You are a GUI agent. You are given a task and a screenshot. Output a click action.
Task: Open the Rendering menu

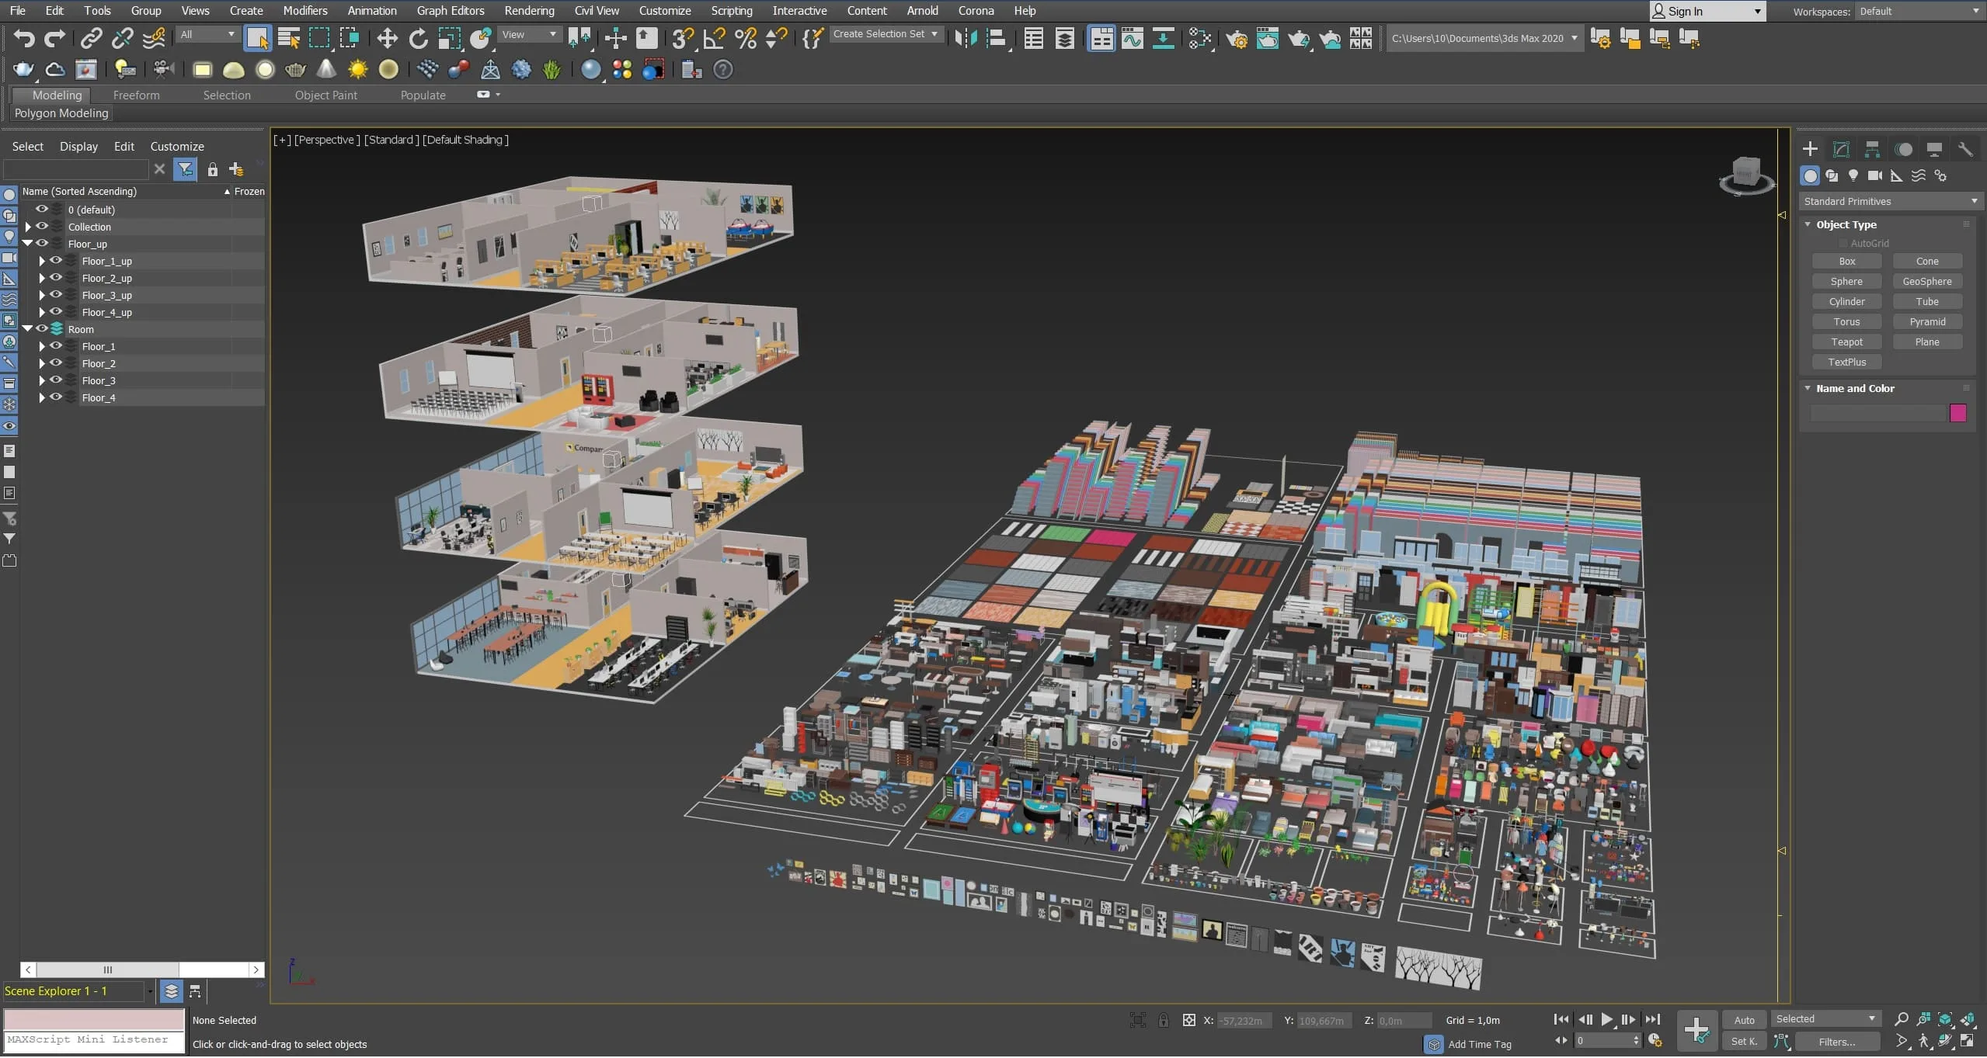529,11
